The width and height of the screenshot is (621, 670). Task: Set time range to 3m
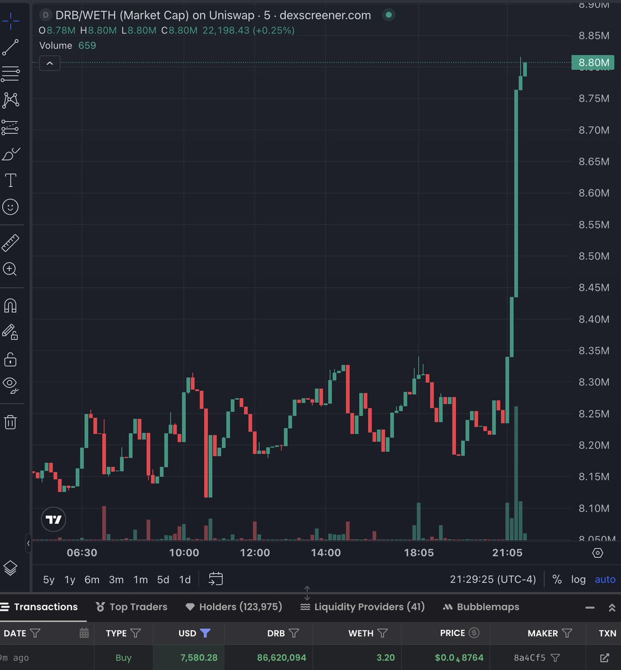[116, 580]
